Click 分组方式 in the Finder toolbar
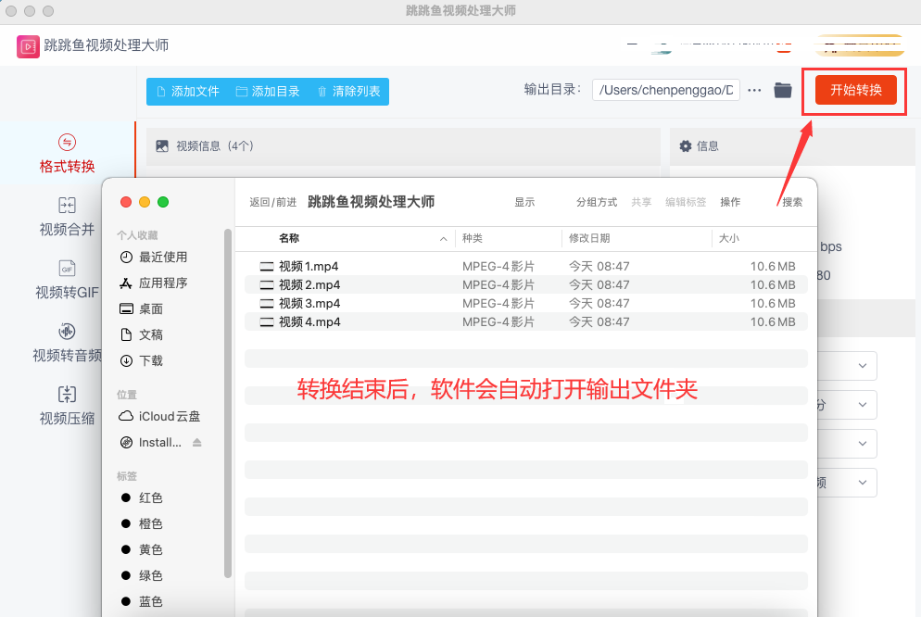This screenshot has height=617, width=921. click(x=596, y=202)
